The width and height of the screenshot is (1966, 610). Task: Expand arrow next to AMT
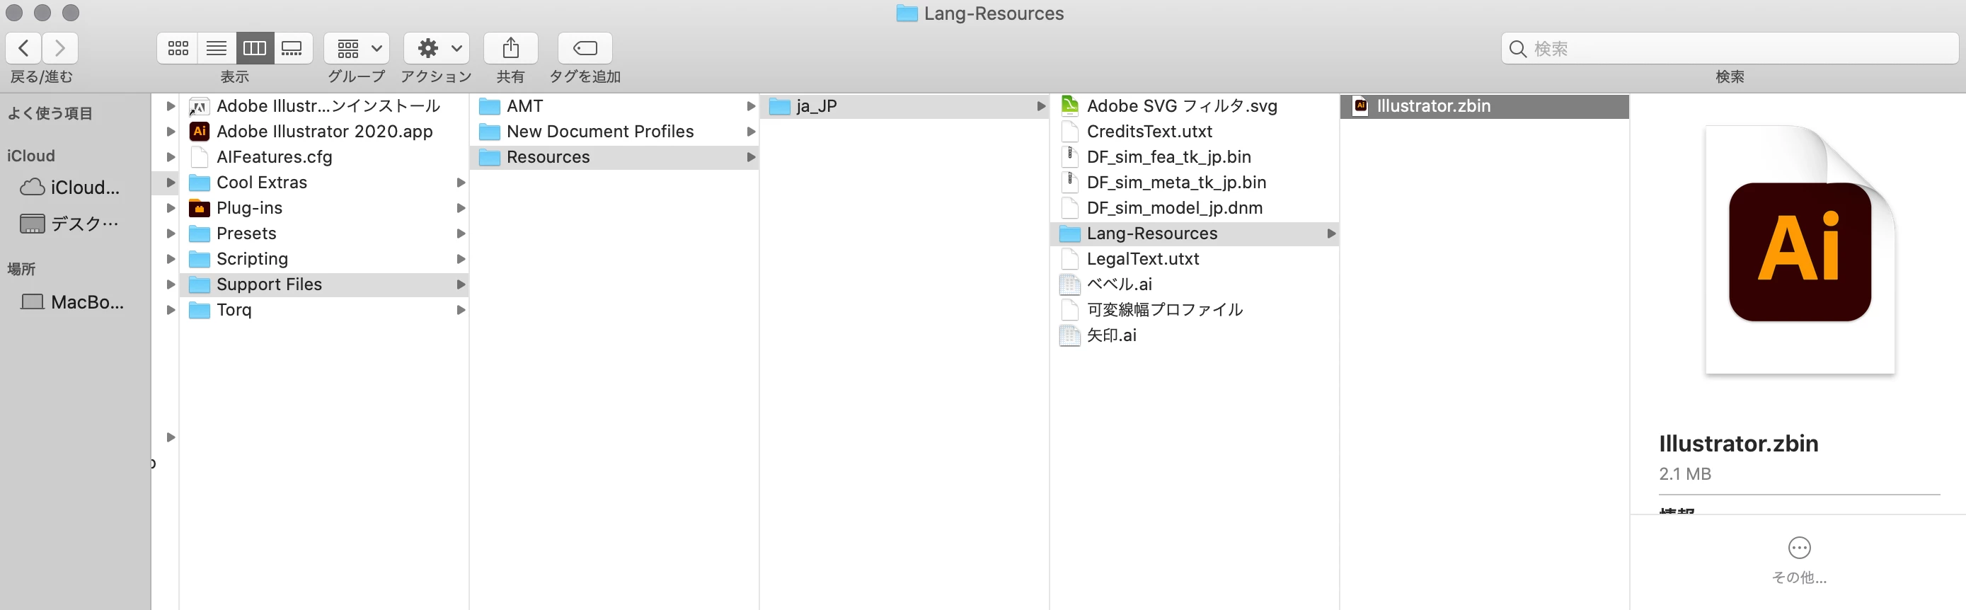[751, 106]
